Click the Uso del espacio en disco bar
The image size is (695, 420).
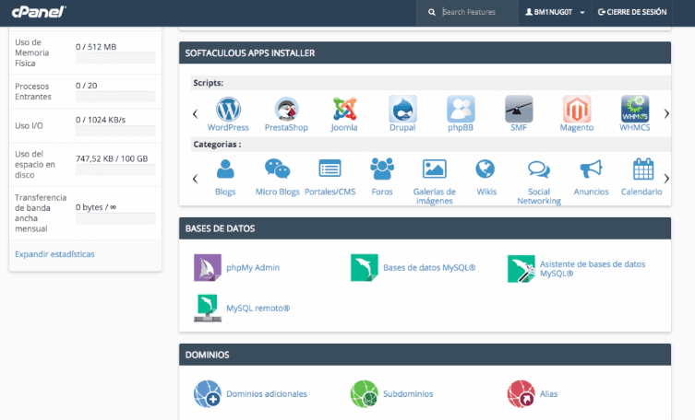115,169
